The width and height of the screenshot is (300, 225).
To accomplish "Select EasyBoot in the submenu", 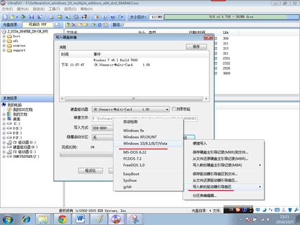I will (x=148, y=174).
